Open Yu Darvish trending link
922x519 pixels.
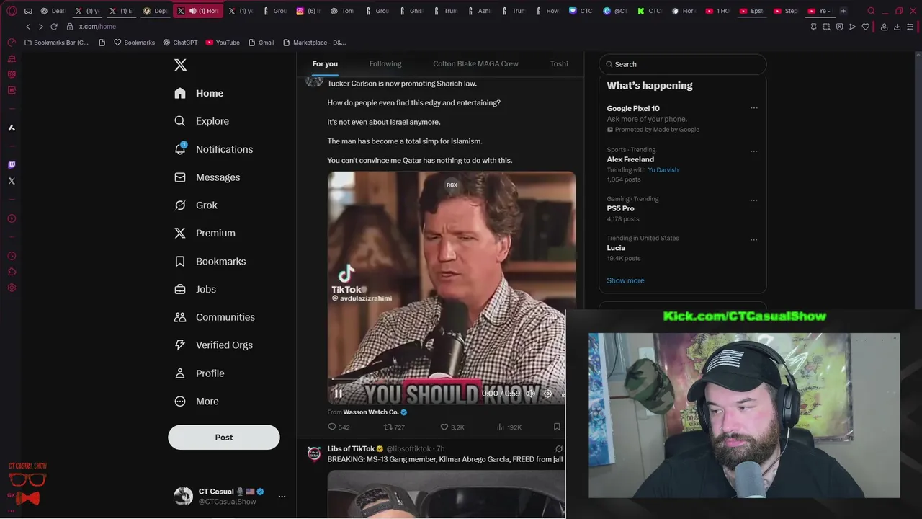coord(663,170)
